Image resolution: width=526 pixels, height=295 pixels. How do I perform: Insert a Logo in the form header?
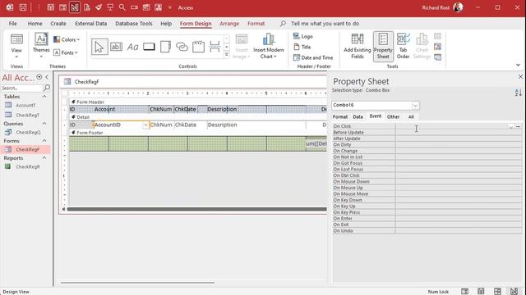(x=303, y=36)
